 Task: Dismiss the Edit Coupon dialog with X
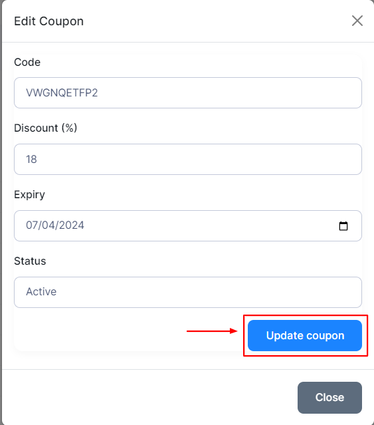point(357,21)
